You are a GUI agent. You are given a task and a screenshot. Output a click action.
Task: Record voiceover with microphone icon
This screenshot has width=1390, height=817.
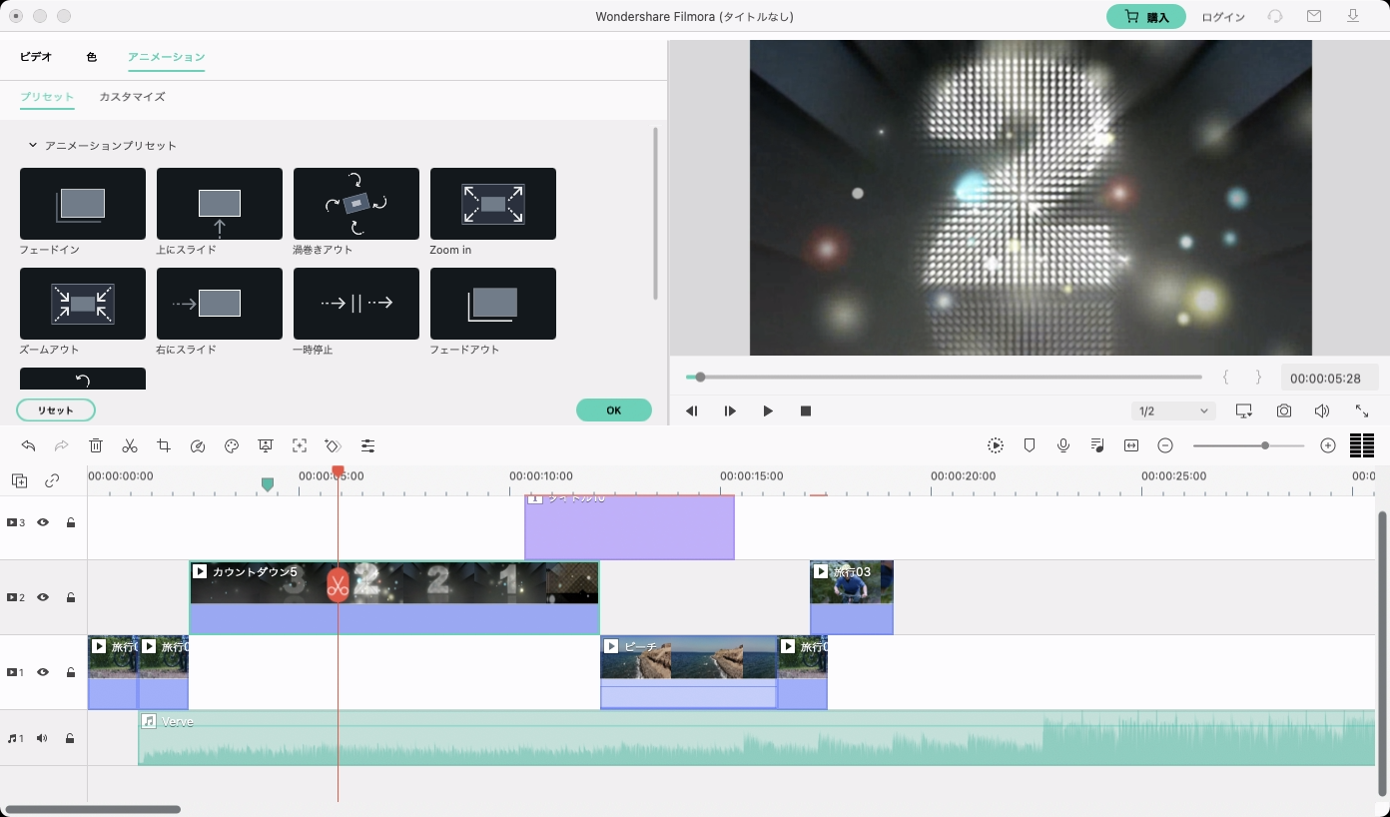tap(1063, 445)
